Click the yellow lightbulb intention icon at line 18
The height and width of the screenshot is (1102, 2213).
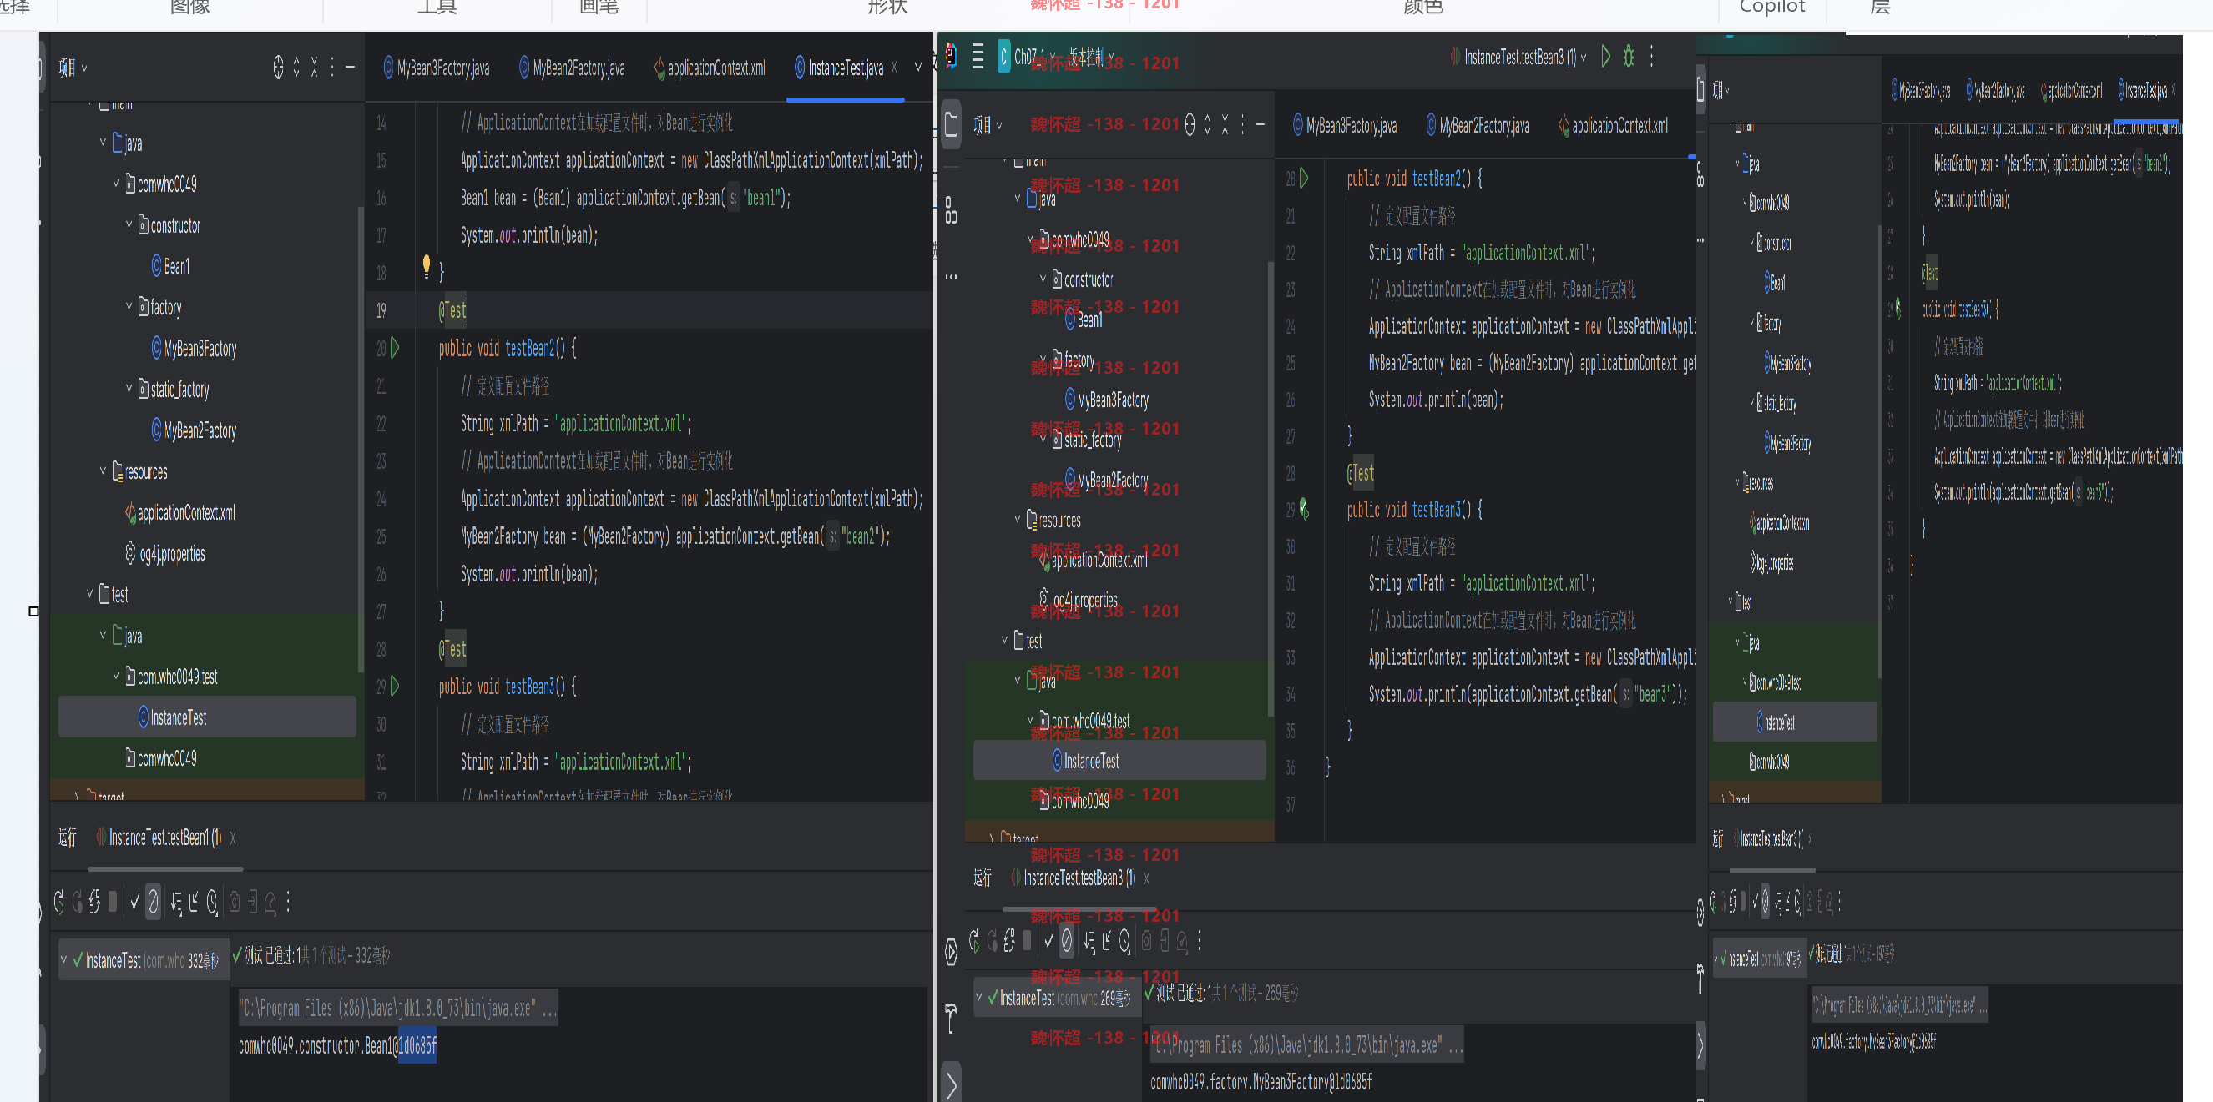click(x=426, y=266)
